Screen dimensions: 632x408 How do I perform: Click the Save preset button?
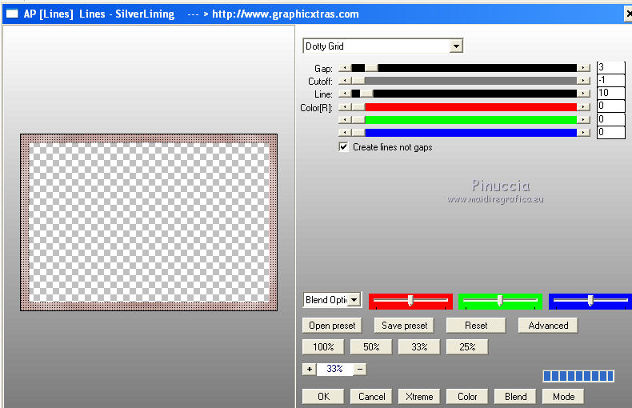click(404, 326)
